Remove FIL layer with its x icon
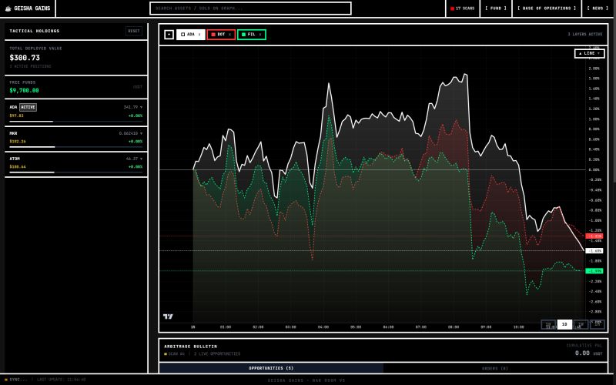This screenshot has height=385, width=616. click(x=260, y=35)
